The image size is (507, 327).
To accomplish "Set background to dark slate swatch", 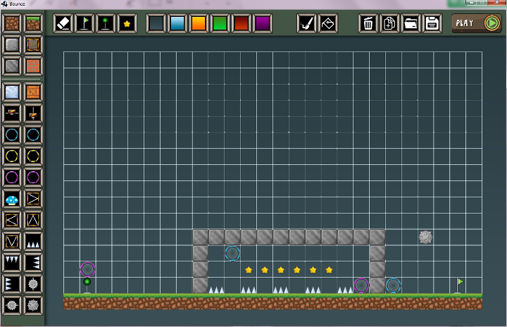I will pos(156,23).
